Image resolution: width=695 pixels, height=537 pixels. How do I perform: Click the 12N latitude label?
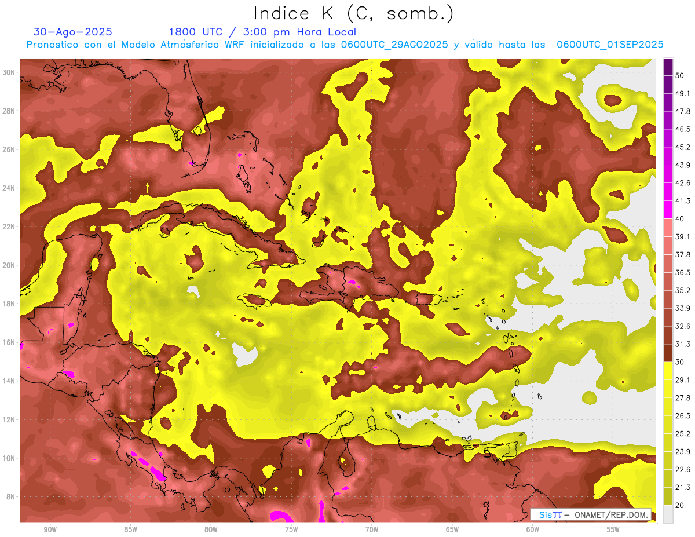click(x=10, y=419)
